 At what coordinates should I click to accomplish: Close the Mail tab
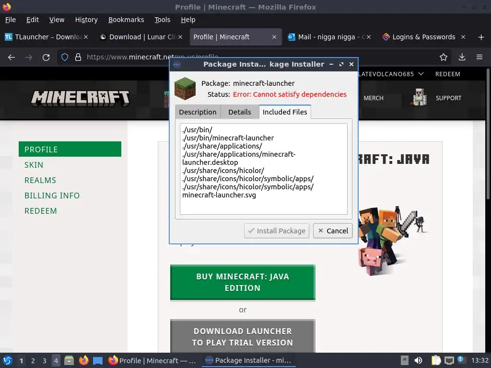pos(369,37)
